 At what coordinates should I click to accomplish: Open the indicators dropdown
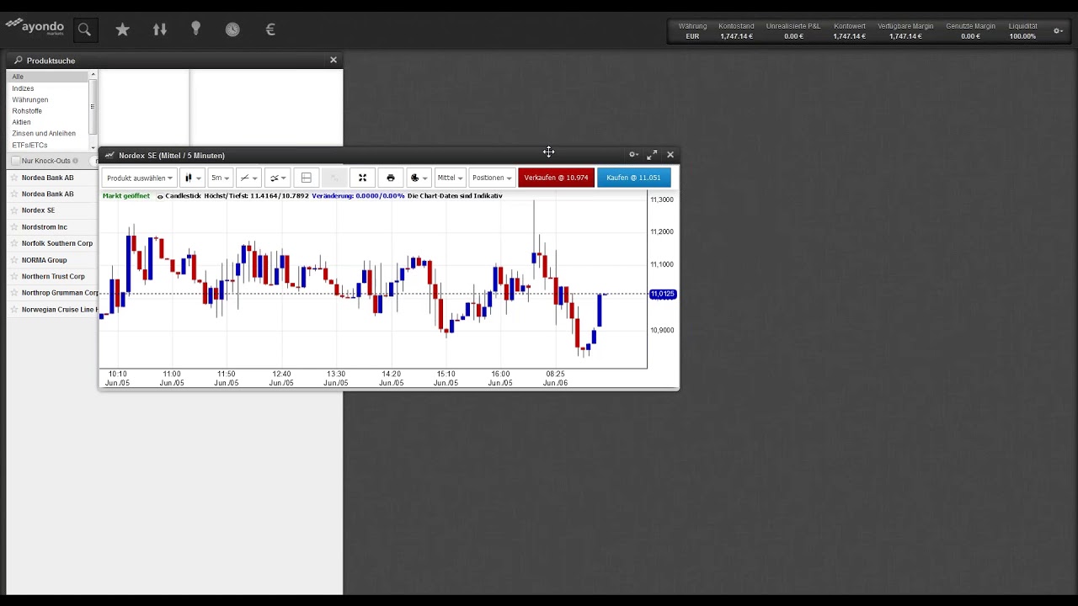pos(277,178)
